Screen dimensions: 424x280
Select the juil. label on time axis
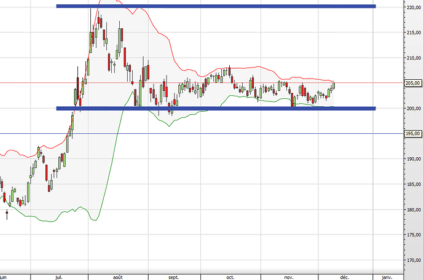click(59, 277)
